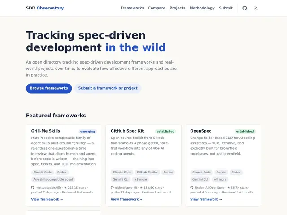Click 'pushed 4 hours ago' text
Image resolution: width=287 pixels, height=215 pixels.
tap(205, 192)
